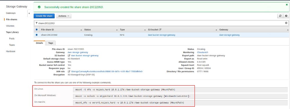Refresh the file shares list
Screen dimensions: 290x109
[280, 16]
